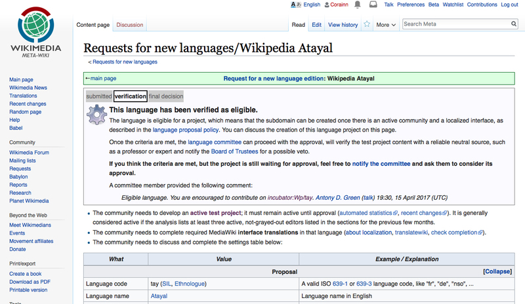Go to Main page in sidebar

pyautogui.click(x=21, y=79)
